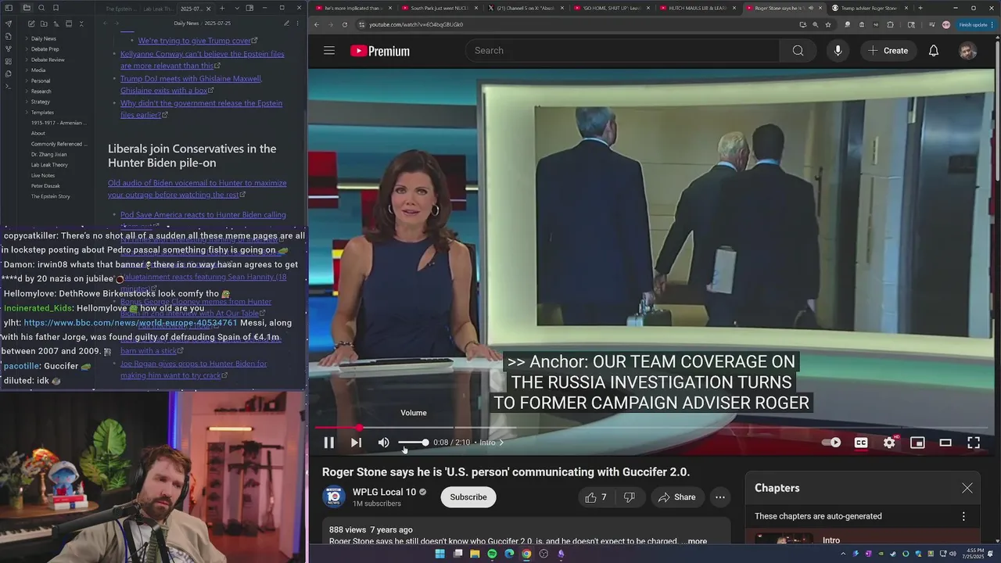Close the Chapters panel
The width and height of the screenshot is (1001, 563).
967,488
